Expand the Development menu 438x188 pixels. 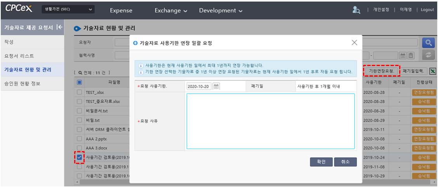point(221,10)
